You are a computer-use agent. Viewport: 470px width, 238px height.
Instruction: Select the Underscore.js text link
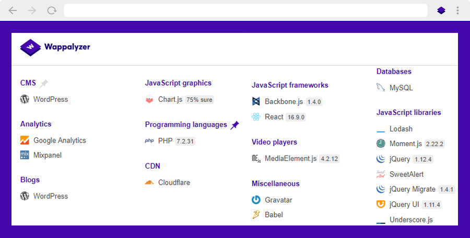pyautogui.click(x=412, y=220)
